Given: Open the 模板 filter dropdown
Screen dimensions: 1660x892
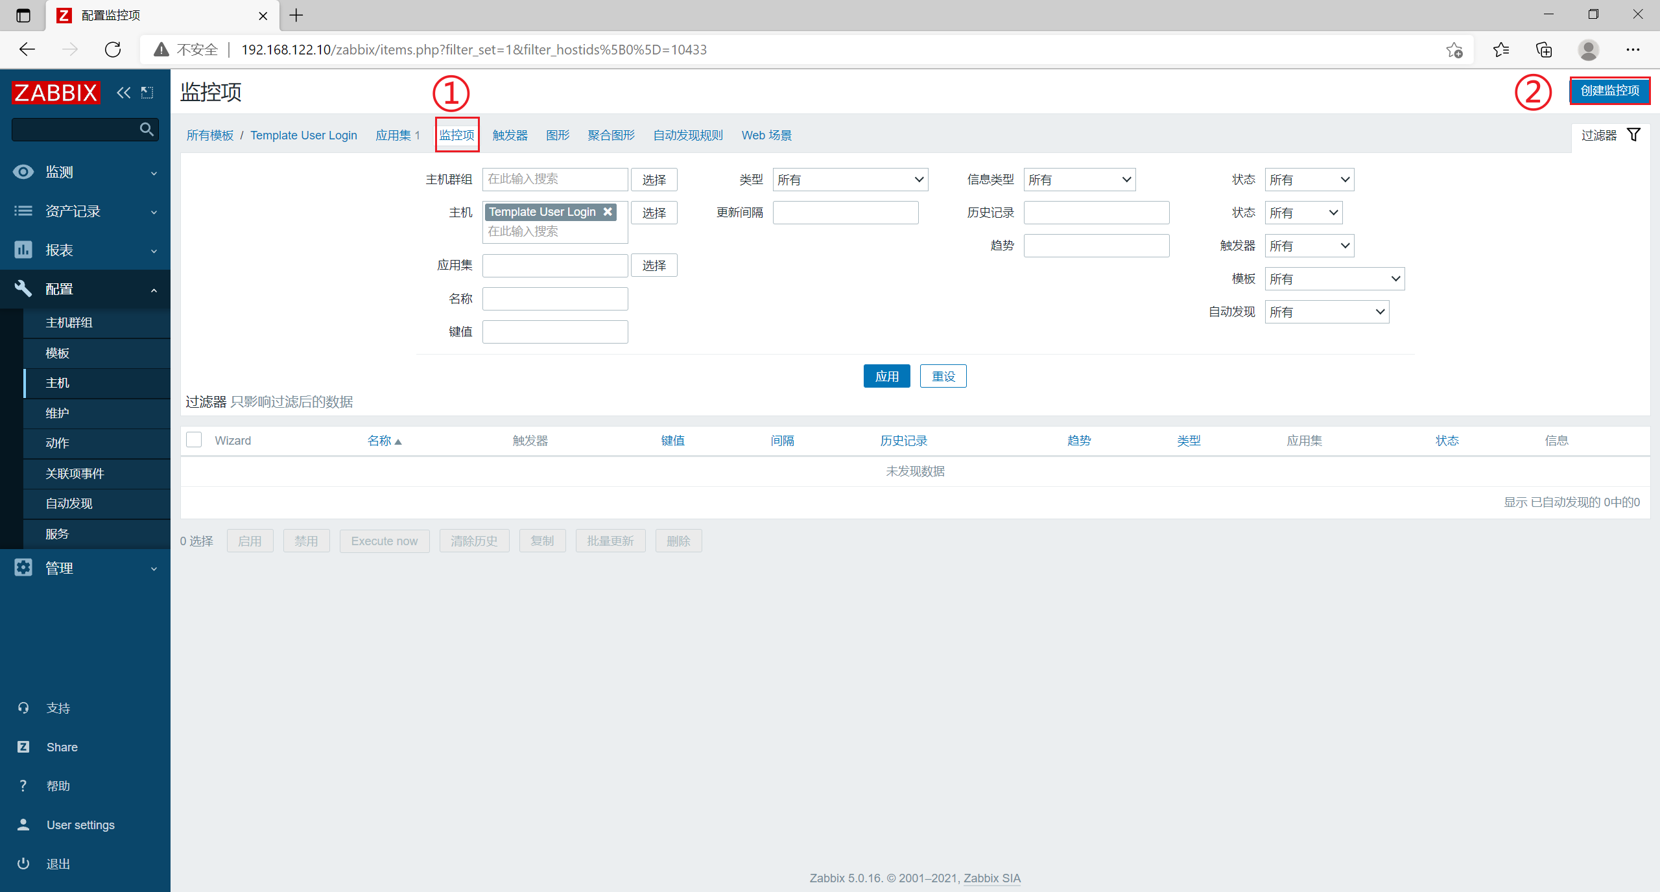Looking at the screenshot, I should click(x=1334, y=279).
